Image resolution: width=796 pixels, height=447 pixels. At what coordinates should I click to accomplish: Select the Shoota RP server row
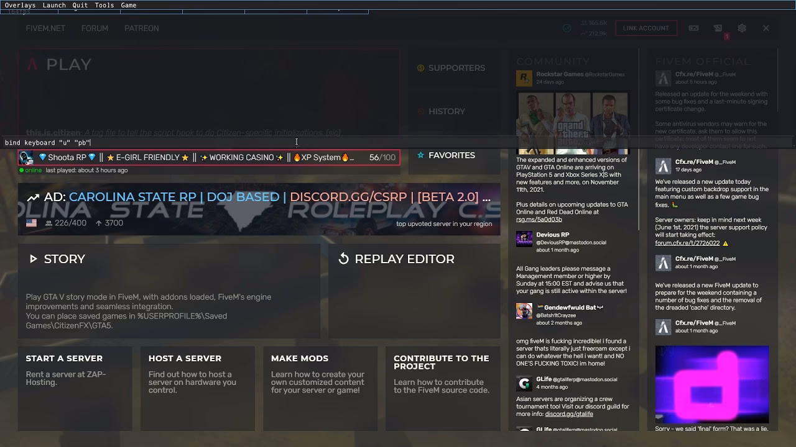[x=209, y=158]
